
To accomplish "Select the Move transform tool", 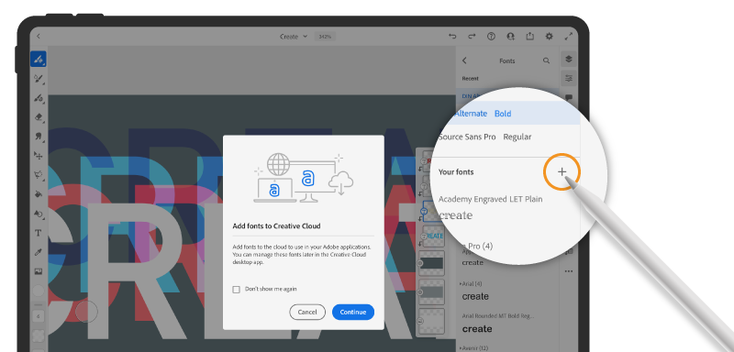I will pos(39,155).
